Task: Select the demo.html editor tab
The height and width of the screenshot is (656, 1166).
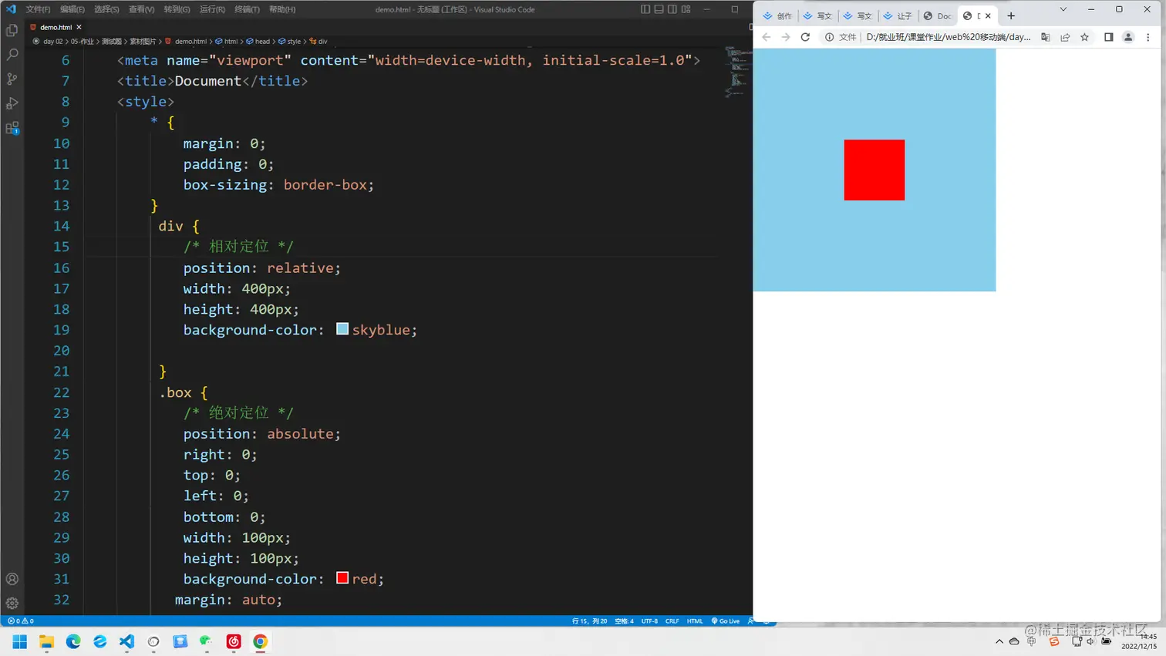Action: [56, 27]
